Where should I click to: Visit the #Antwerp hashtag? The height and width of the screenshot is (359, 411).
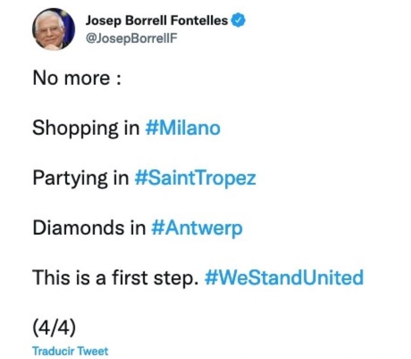[x=197, y=228]
